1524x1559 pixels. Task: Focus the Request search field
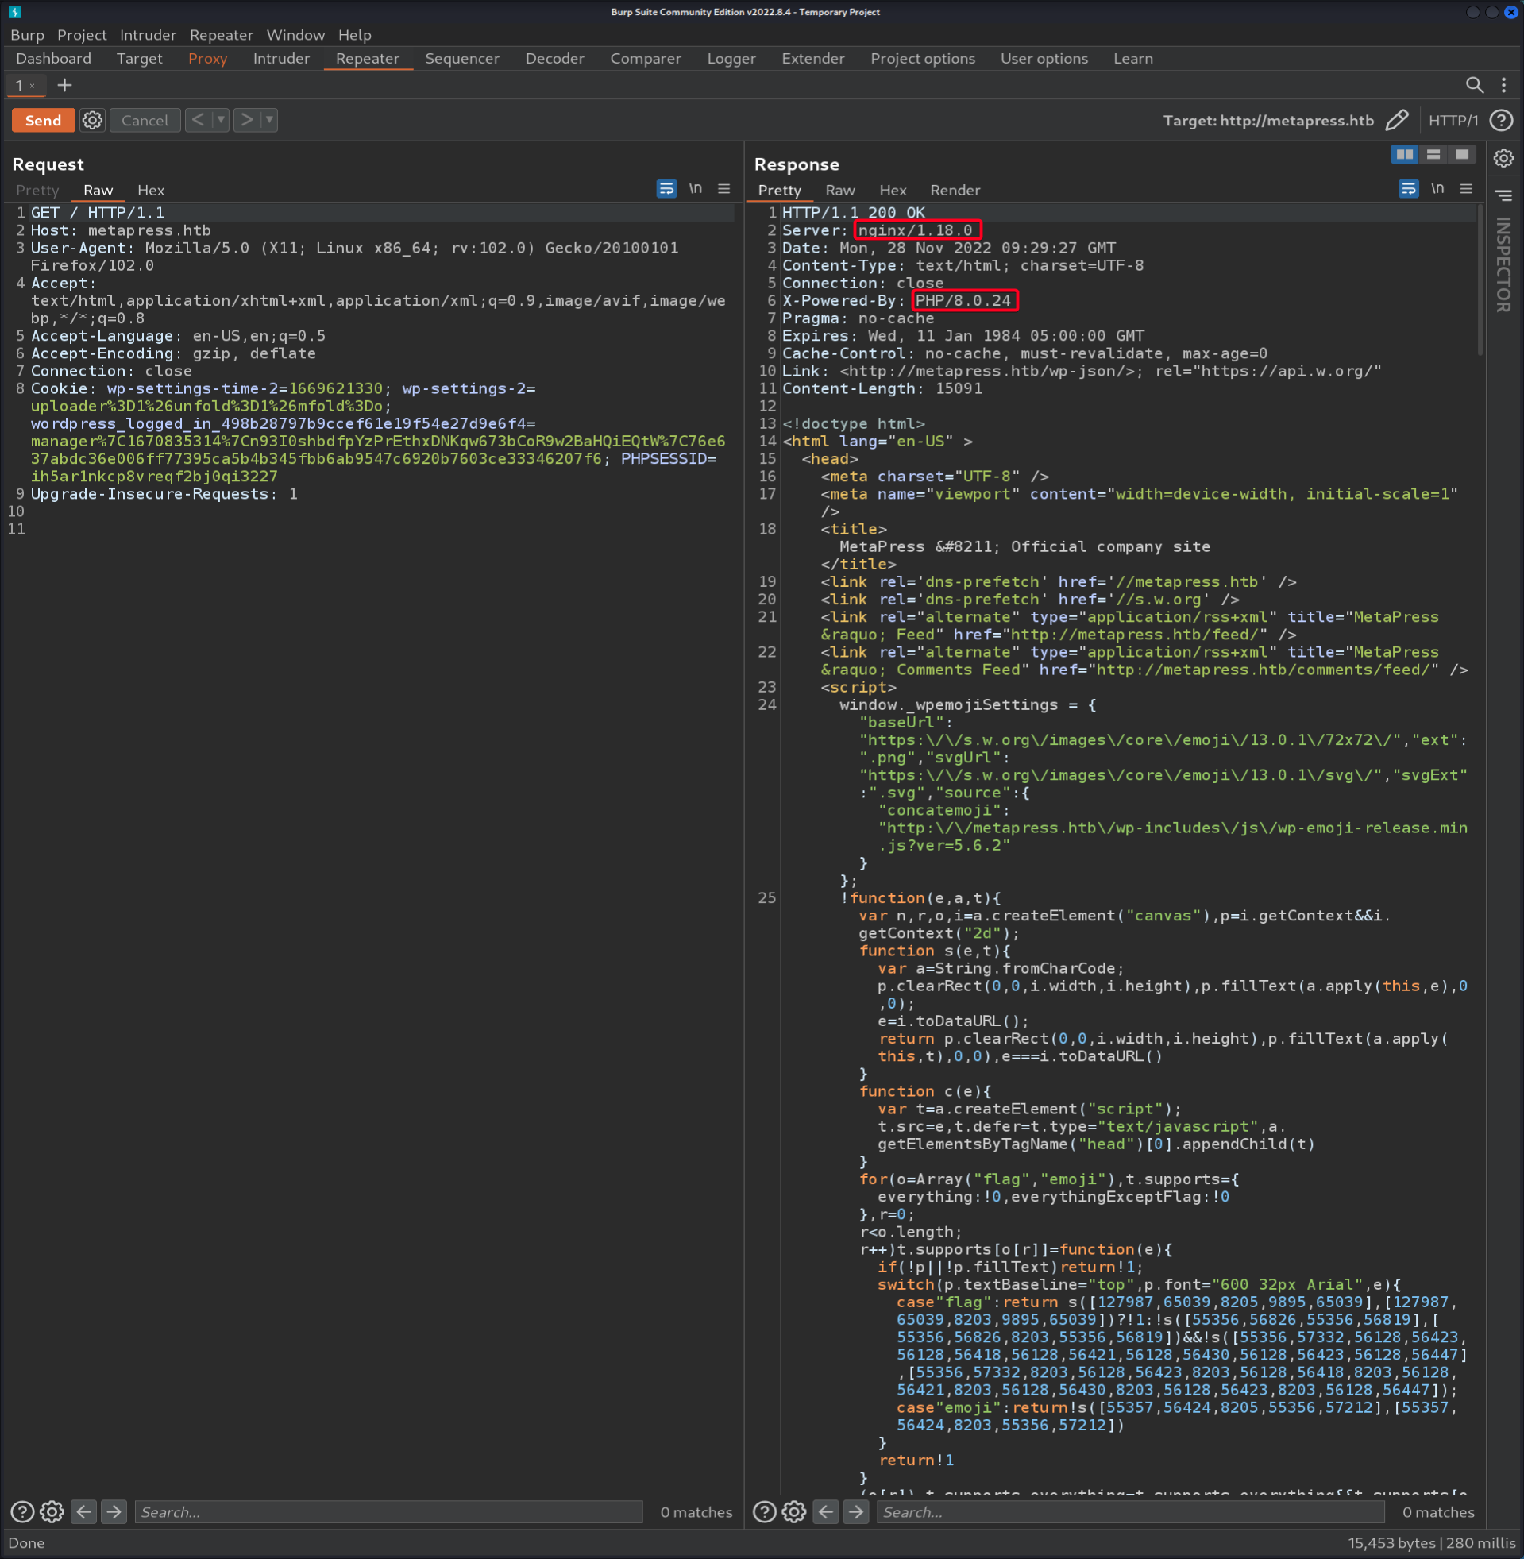[389, 1512]
